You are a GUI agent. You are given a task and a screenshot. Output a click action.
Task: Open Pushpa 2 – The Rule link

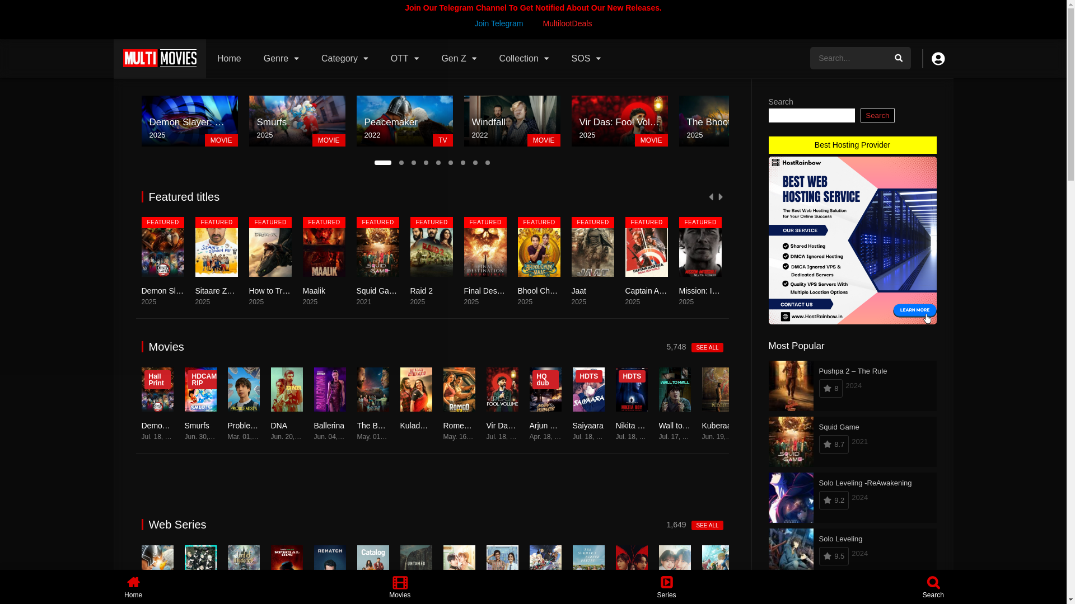853,371
